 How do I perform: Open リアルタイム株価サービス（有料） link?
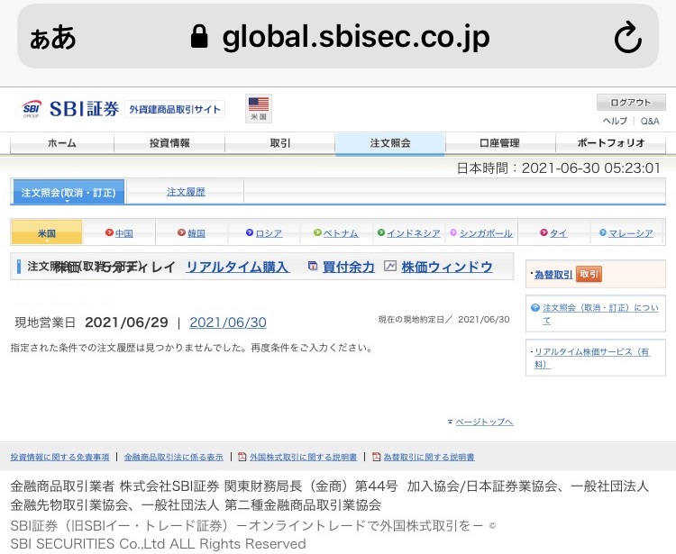click(592, 358)
